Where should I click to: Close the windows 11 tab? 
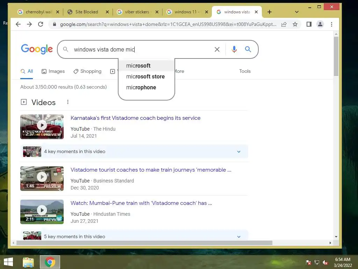206,12
